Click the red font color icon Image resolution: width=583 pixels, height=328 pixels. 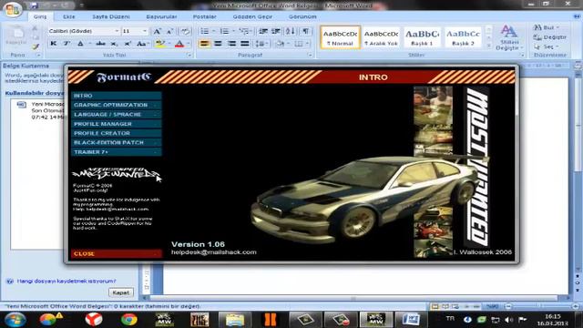coord(179,44)
